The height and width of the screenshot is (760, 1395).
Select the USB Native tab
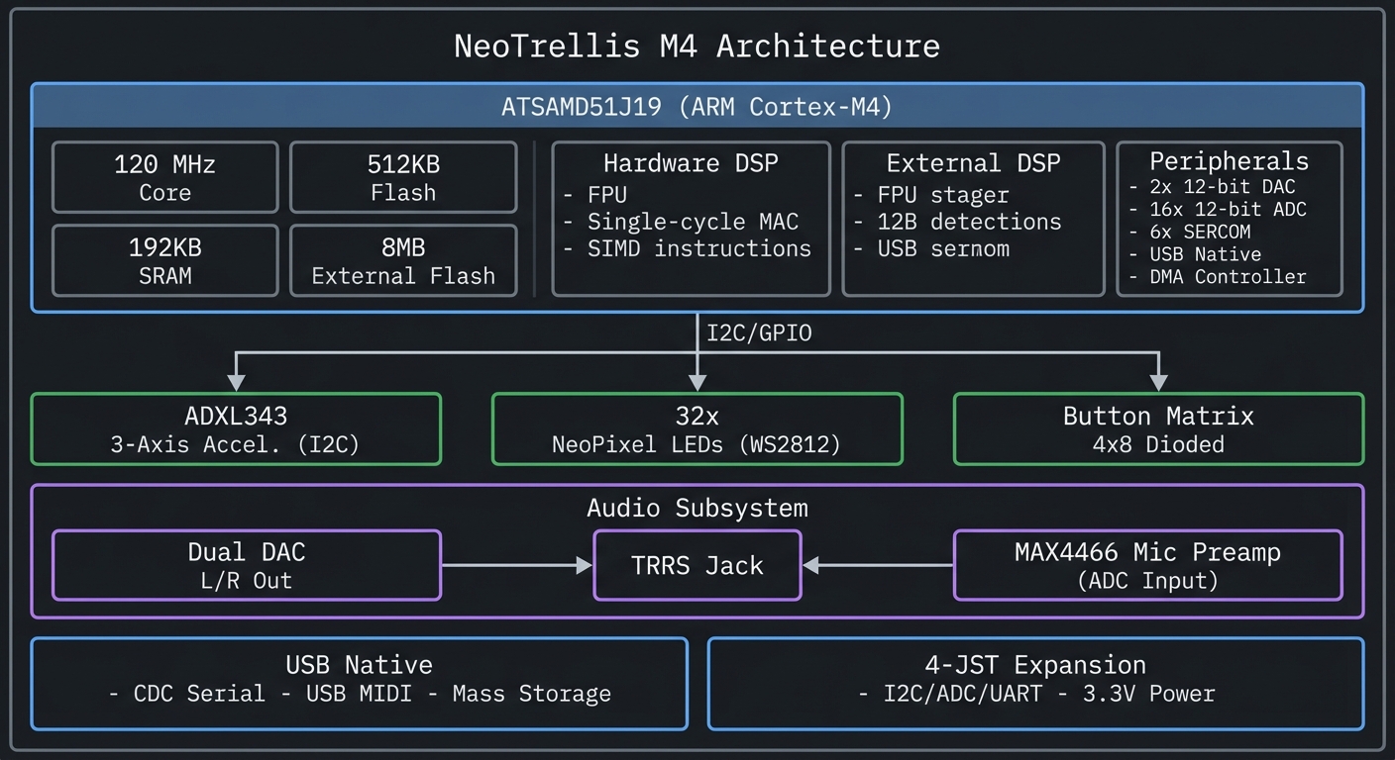coord(359,683)
